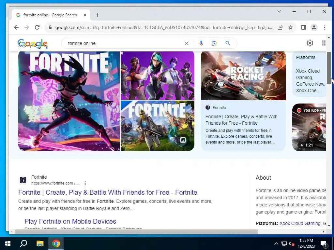Screen dimensions: 334x250
Task: Open the purple Fortnite squad image
Action: (x=158, y=76)
